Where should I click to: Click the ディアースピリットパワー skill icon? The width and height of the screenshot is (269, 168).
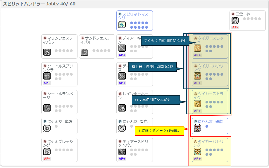(122, 152)
